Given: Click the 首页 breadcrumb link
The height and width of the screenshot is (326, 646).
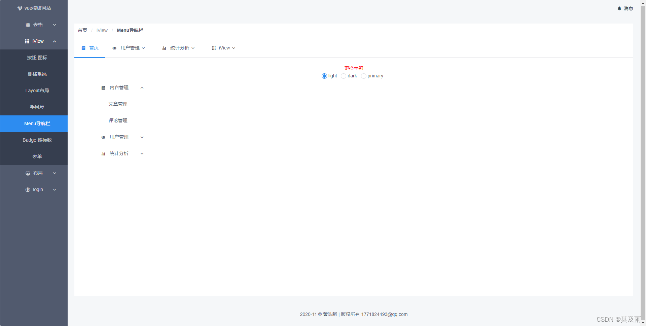Looking at the screenshot, I should 82,31.
